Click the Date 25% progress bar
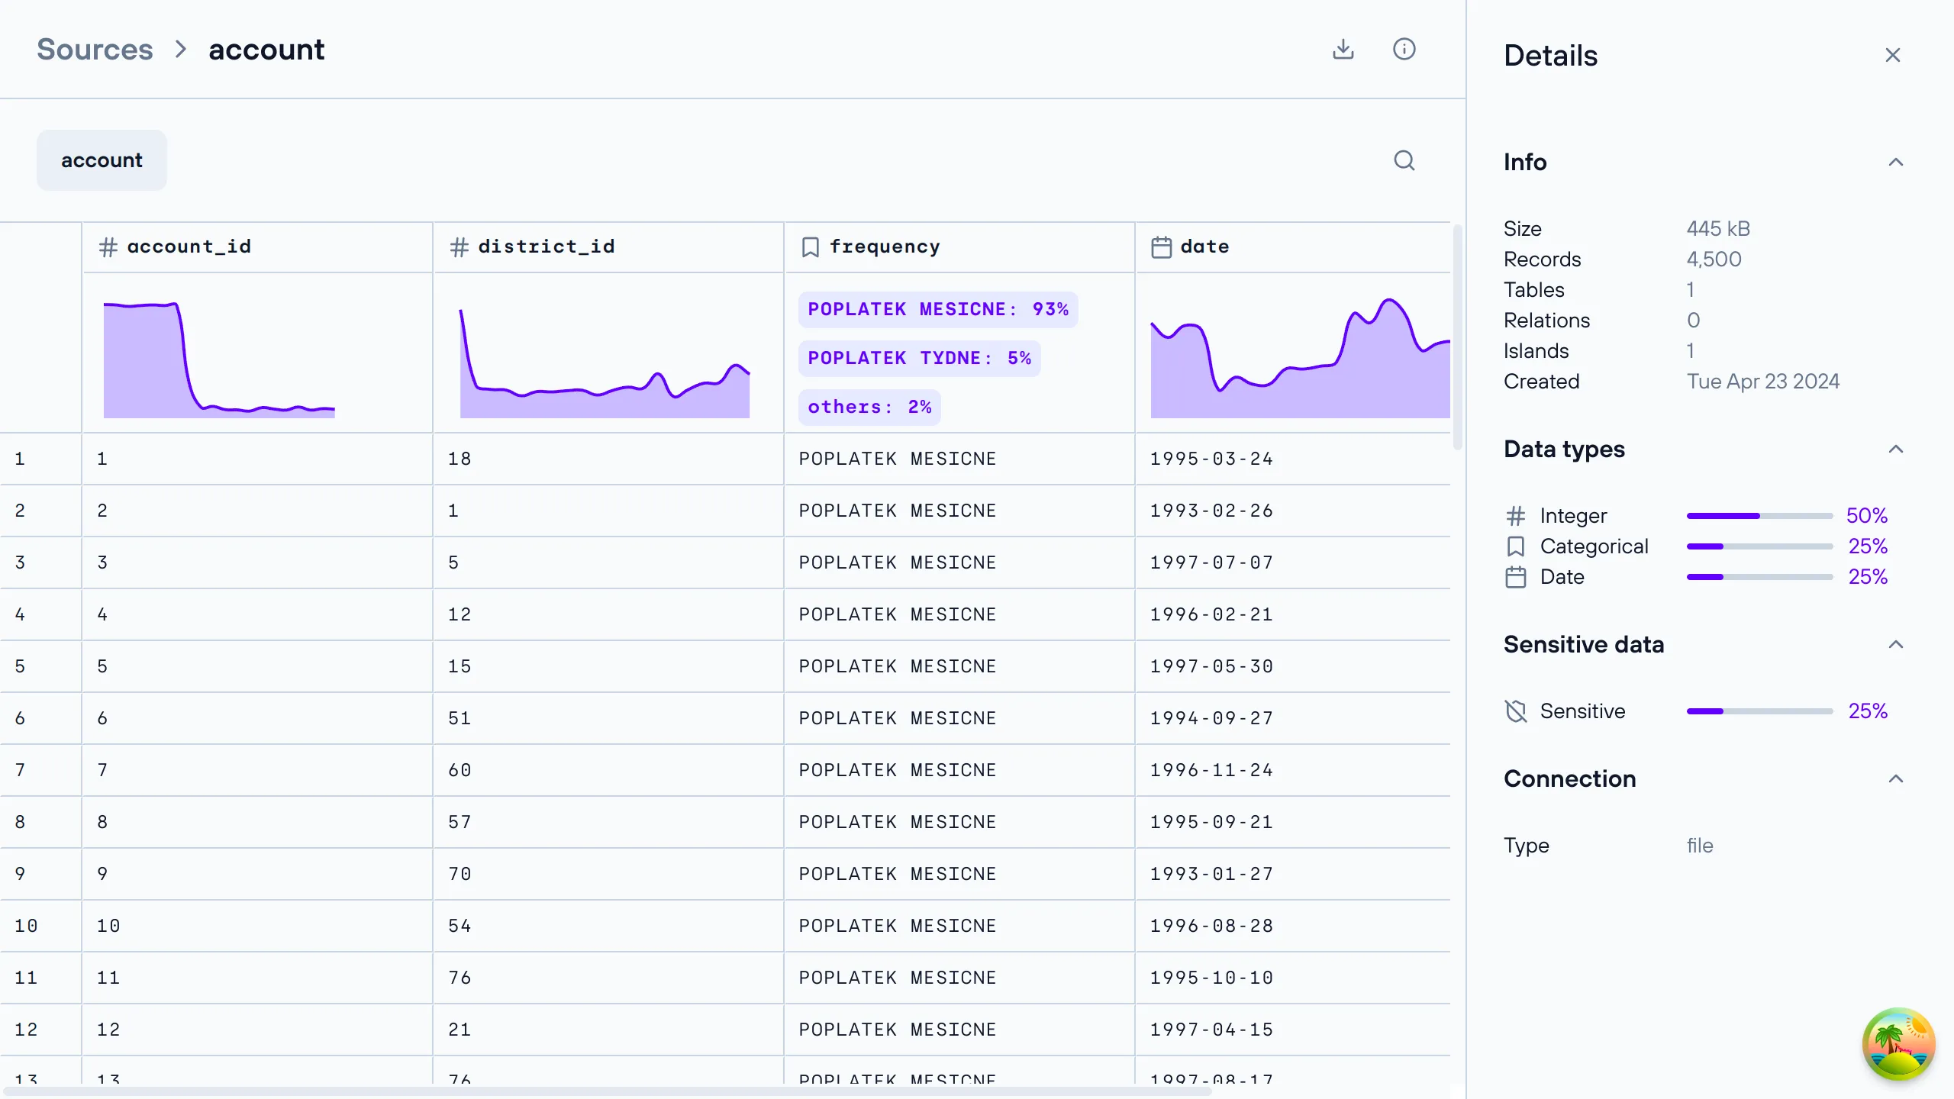The height and width of the screenshot is (1099, 1954). 1760,577
